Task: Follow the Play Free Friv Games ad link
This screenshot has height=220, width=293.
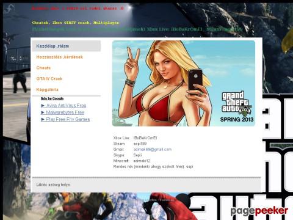Action: (68, 119)
